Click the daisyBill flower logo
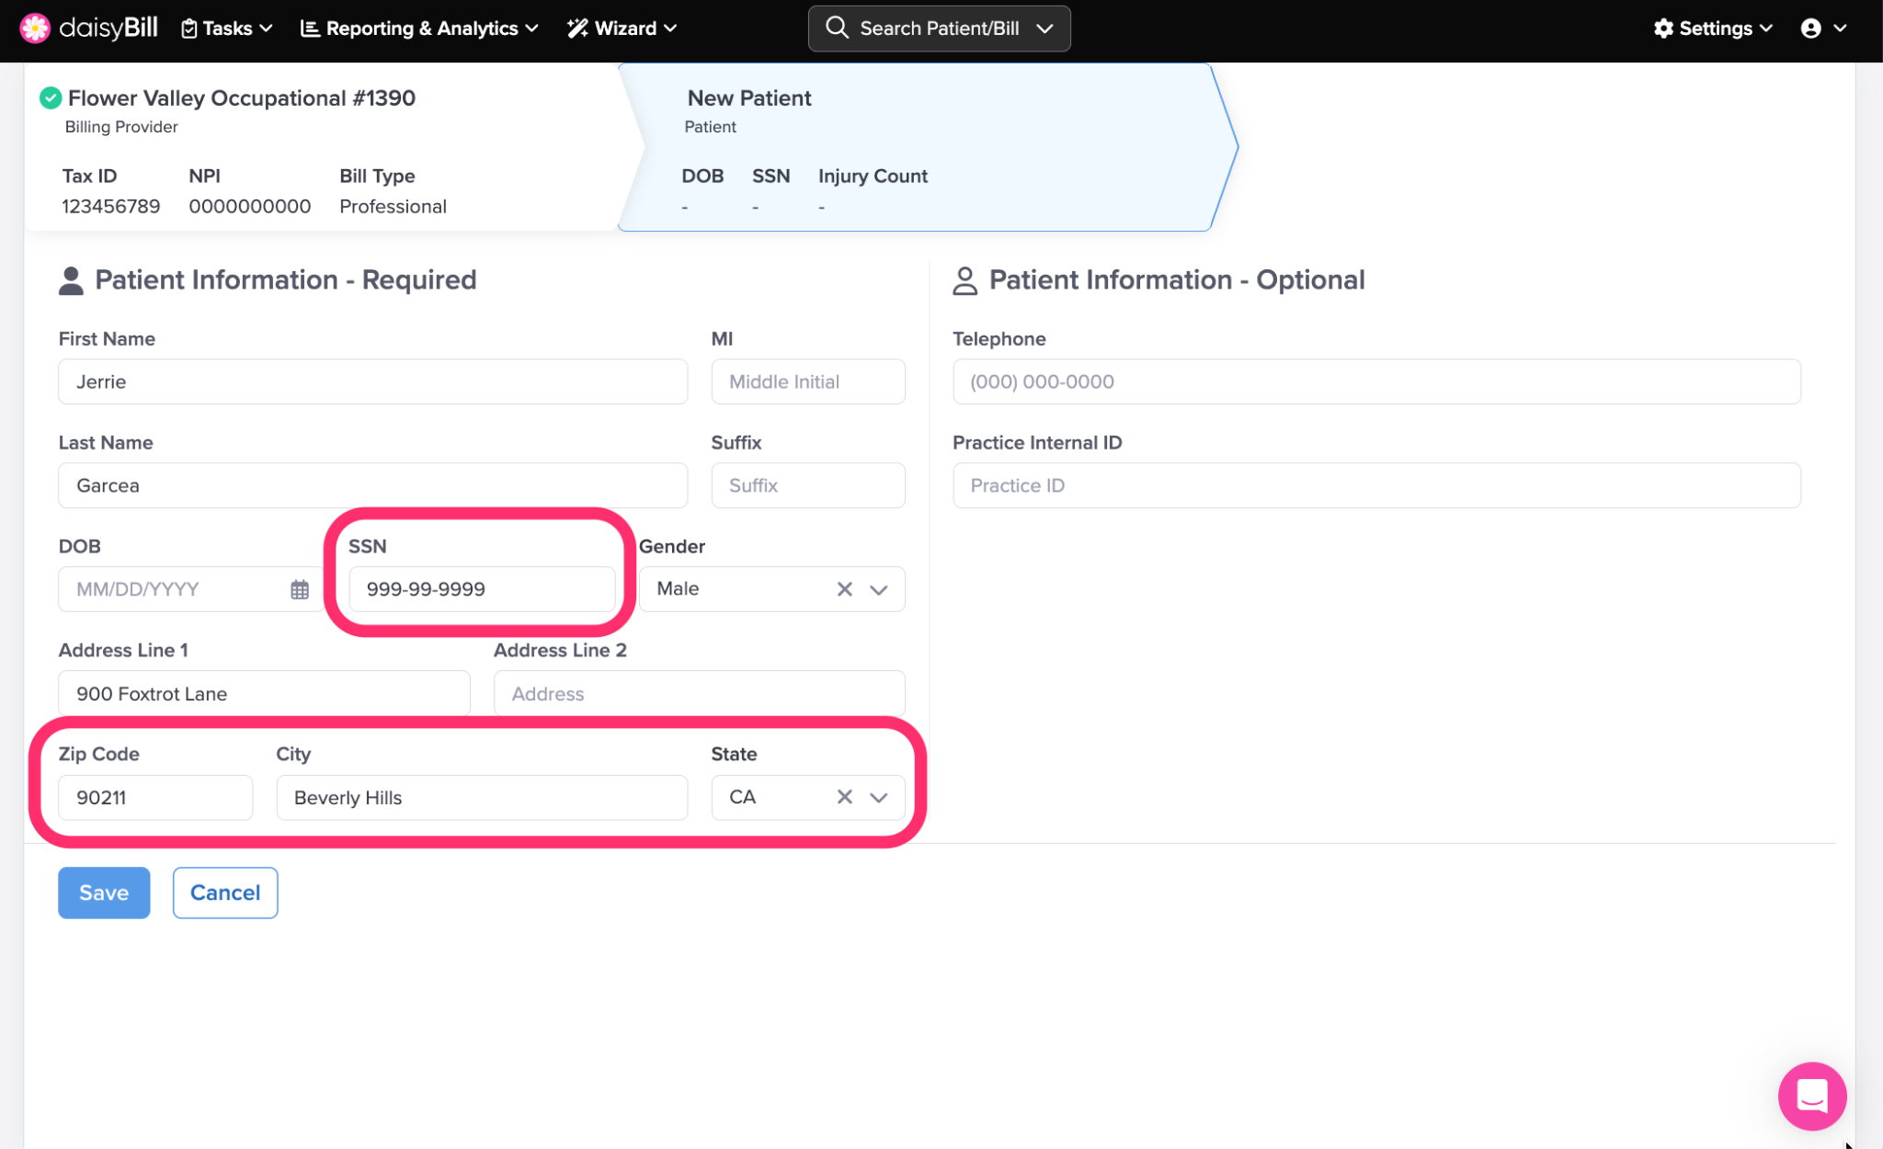1883x1149 pixels. click(35, 28)
